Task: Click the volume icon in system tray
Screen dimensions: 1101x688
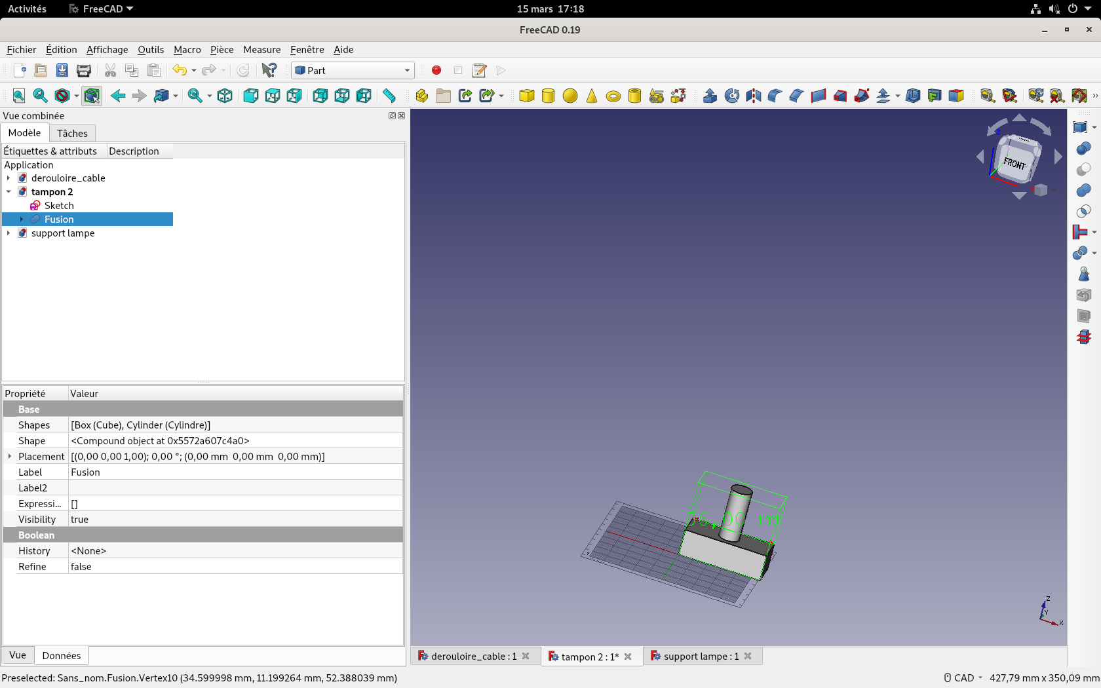Action: pos(1054,9)
